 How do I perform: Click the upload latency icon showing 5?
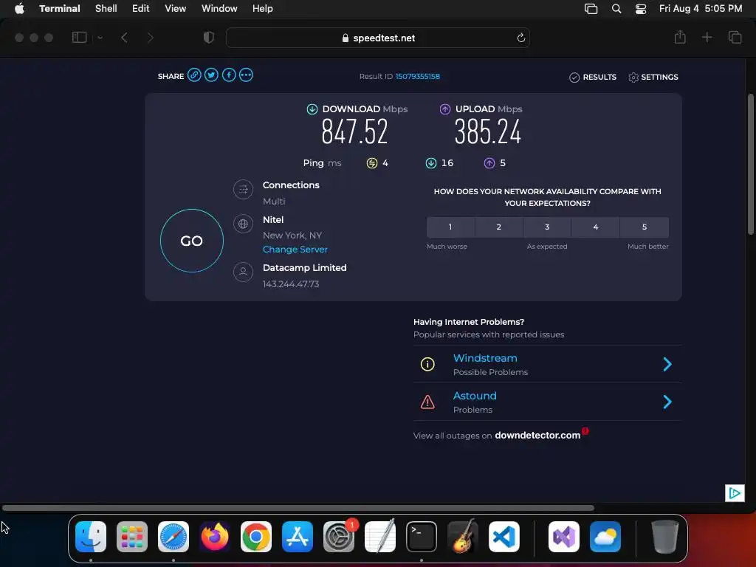[489, 163]
